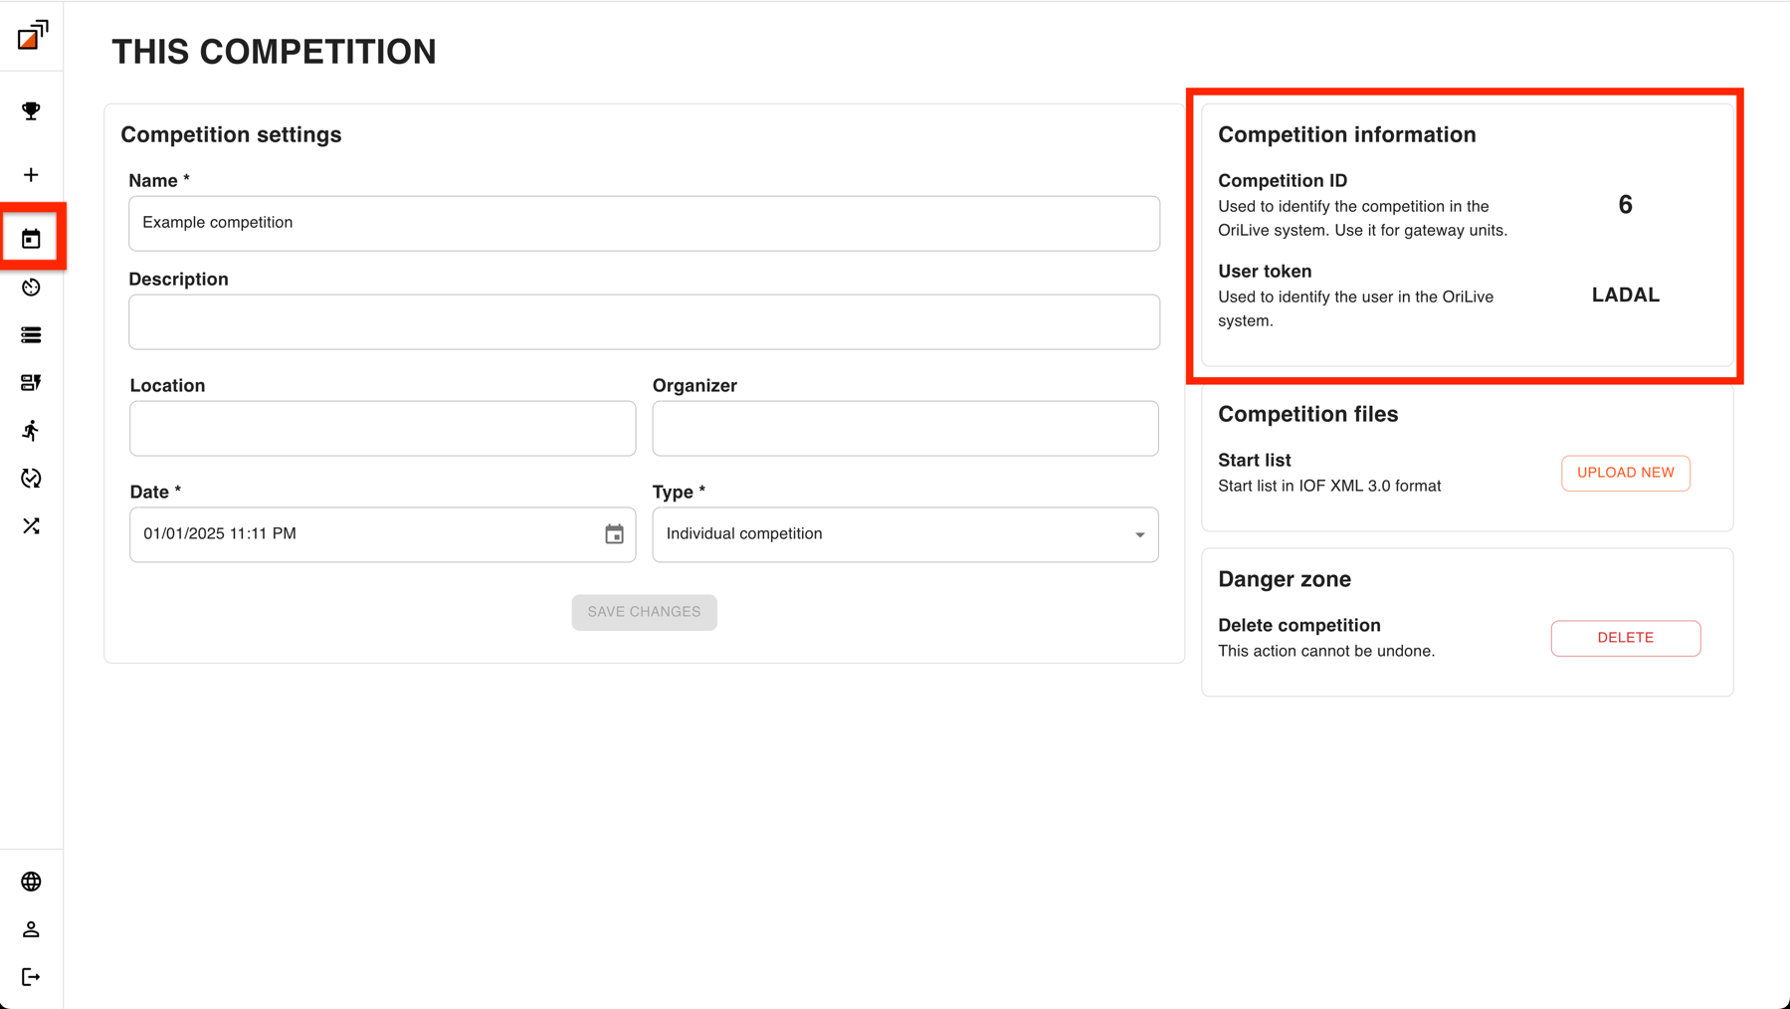Click the Competition ID label
This screenshot has height=1009, width=1790.
click(1282, 180)
